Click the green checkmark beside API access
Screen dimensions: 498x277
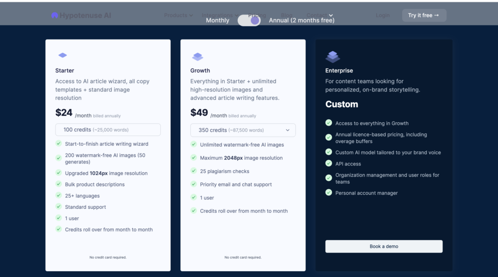pyautogui.click(x=329, y=164)
